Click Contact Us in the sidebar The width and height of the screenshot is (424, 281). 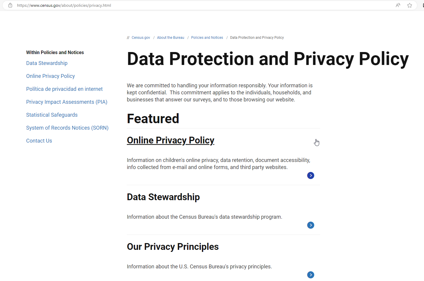tap(39, 141)
